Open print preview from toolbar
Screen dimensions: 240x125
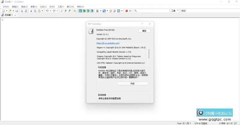coord(26,11)
